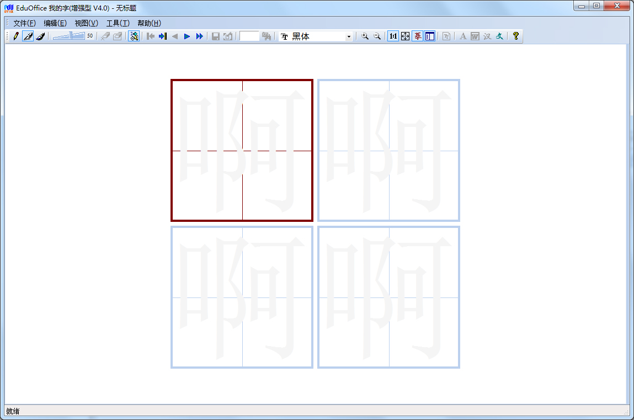Image resolution: width=634 pixels, height=420 pixels.
Task: Click the fit-to-window view button
Action: [406, 36]
